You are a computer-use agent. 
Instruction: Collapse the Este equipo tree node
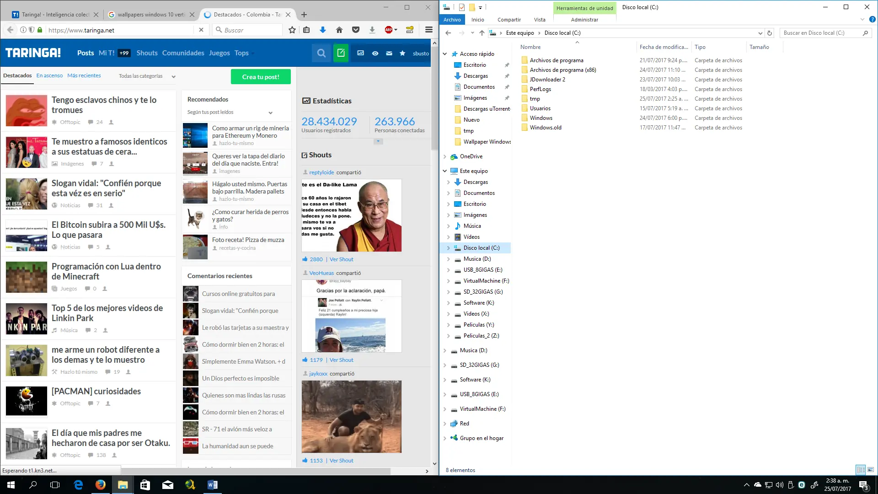tap(444, 171)
